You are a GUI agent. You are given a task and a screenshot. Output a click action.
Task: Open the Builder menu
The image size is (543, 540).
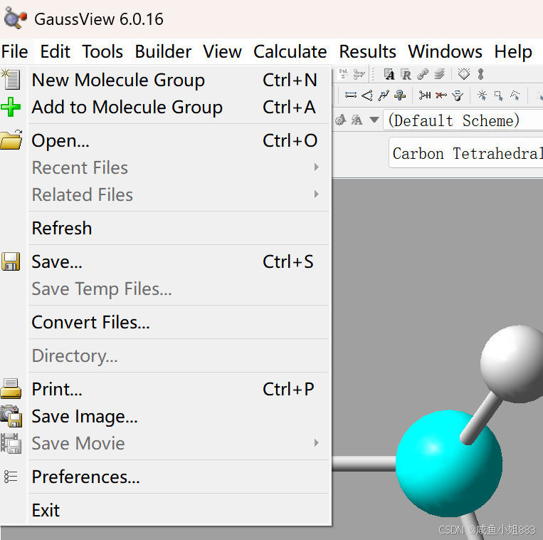coord(163,51)
